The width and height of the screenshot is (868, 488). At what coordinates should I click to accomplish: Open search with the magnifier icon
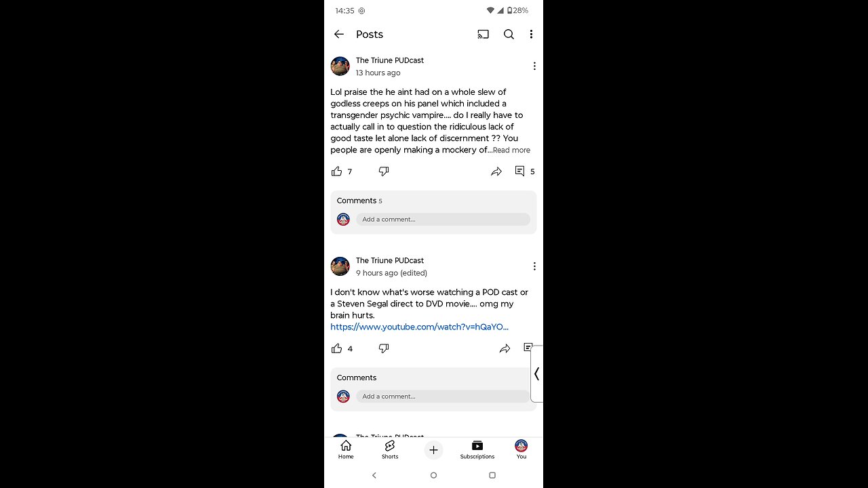tap(509, 35)
